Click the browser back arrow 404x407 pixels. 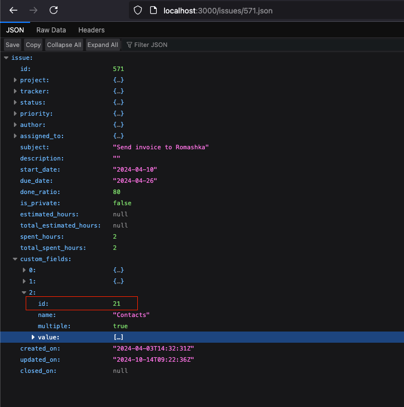tap(13, 10)
